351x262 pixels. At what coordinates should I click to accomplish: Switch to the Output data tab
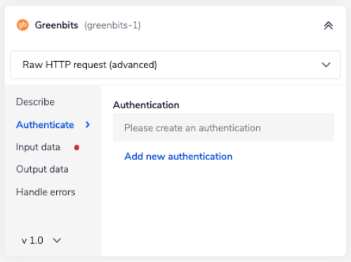[x=42, y=169]
